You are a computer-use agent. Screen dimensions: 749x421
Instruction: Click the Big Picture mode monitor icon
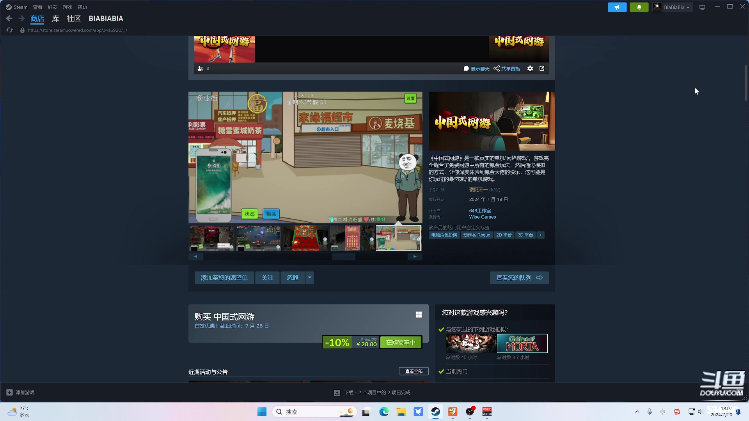702,7
